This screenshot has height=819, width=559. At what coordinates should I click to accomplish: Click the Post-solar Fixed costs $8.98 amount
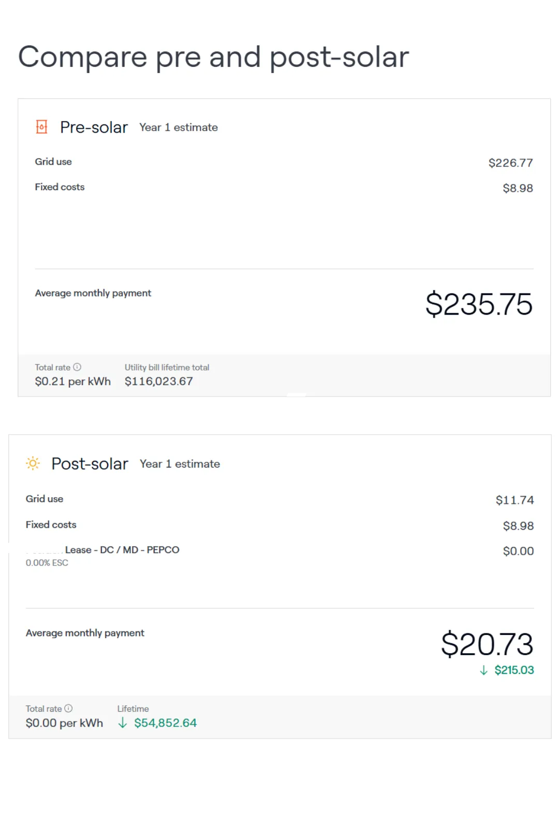tap(518, 526)
